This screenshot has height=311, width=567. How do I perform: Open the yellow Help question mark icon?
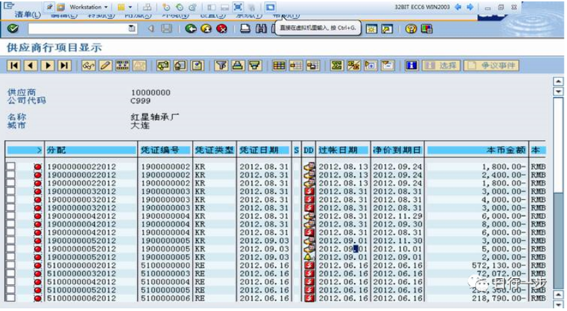[411, 29]
